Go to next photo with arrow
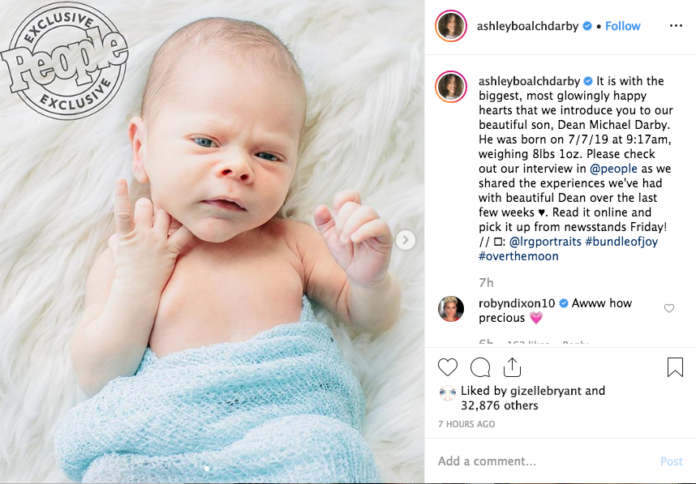696x484 pixels. click(x=406, y=240)
